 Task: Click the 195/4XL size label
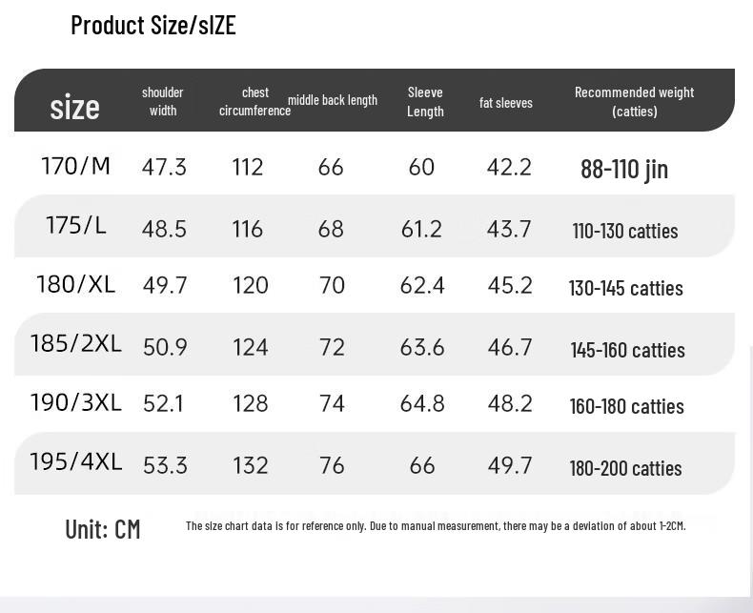76,461
